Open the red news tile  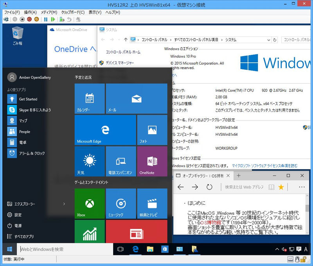pyautogui.click(x=137, y=231)
